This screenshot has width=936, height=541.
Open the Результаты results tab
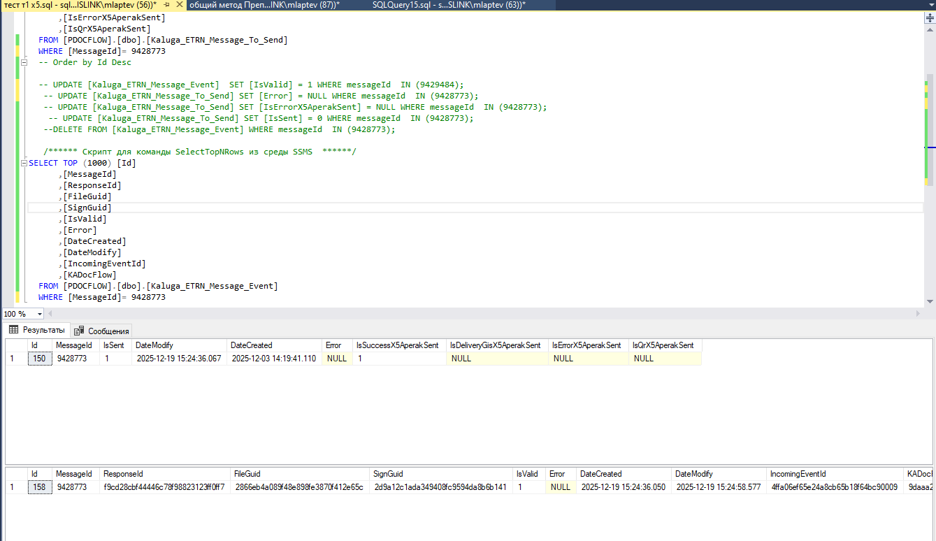pyautogui.click(x=37, y=330)
